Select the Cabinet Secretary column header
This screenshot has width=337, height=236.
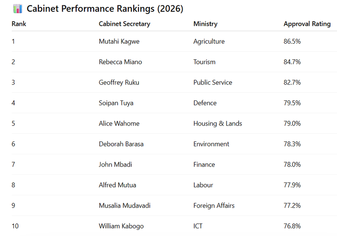pyautogui.click(x=124, y=24)
